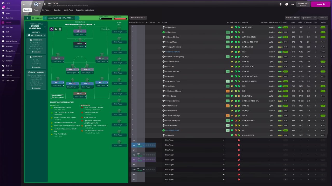This screenshot has height=186, width=332.
Task: Click the Inbox continue button
Action: click(x=321, y=4)
